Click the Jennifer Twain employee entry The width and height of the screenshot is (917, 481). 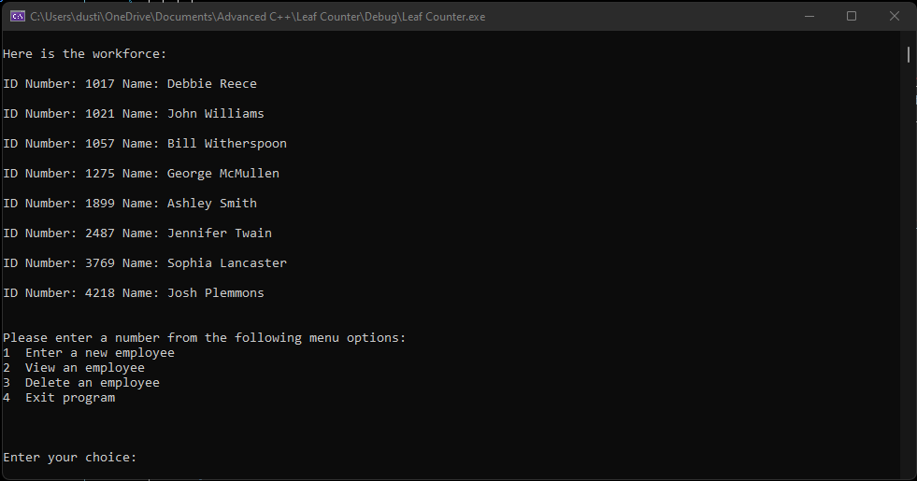[x=137, y=233]
